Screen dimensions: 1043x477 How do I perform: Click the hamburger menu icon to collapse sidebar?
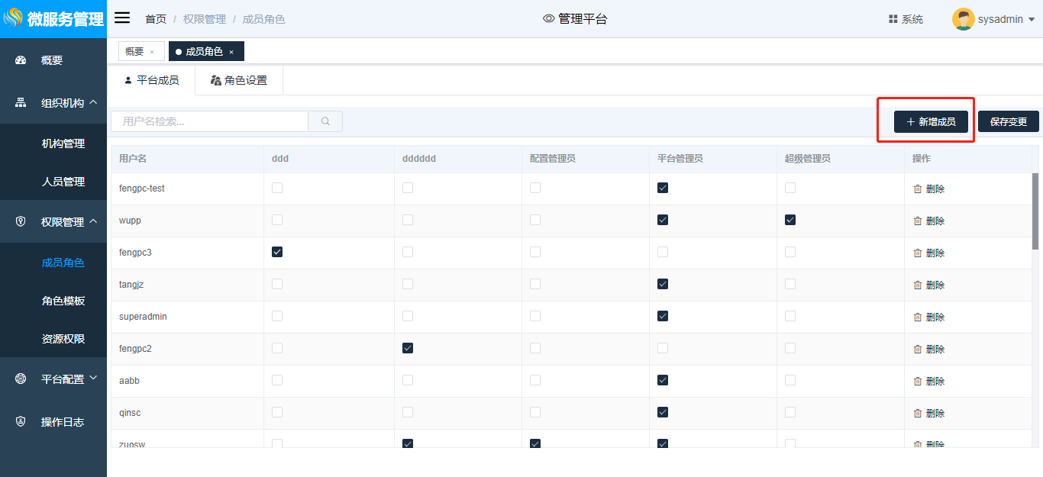click(x=122, y=18)
